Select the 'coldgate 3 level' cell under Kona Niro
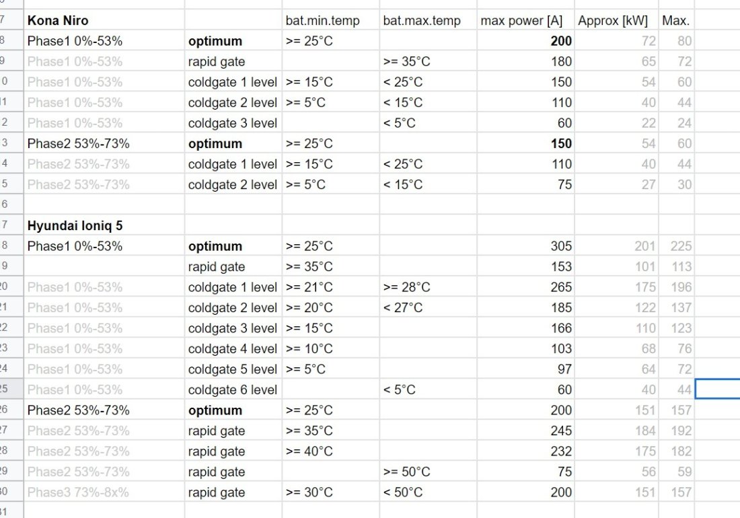Image resolution: width=740 pixels, height=518 pixels. tap(233, 122)
